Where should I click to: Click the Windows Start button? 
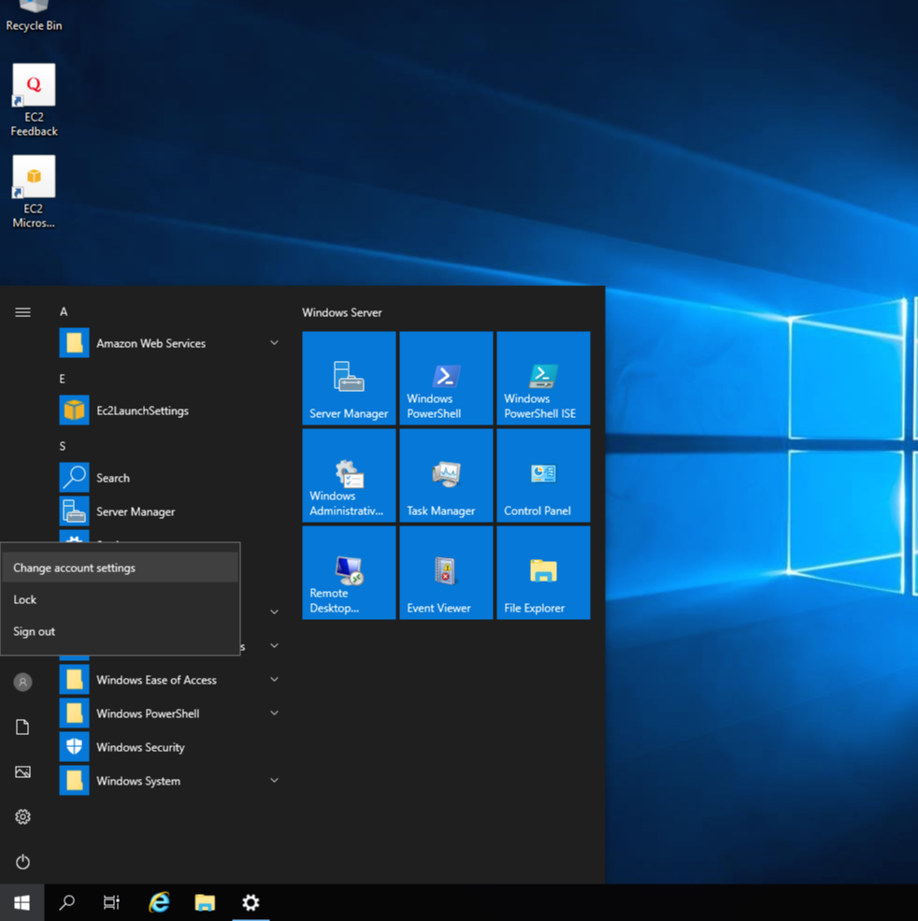click(22, 902)
